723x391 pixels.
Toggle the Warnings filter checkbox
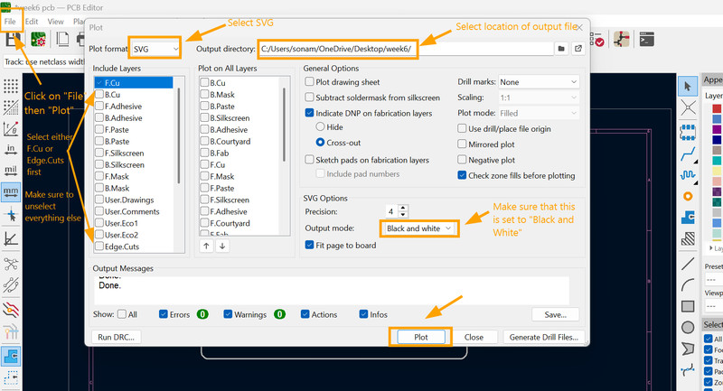click(228, 314)
